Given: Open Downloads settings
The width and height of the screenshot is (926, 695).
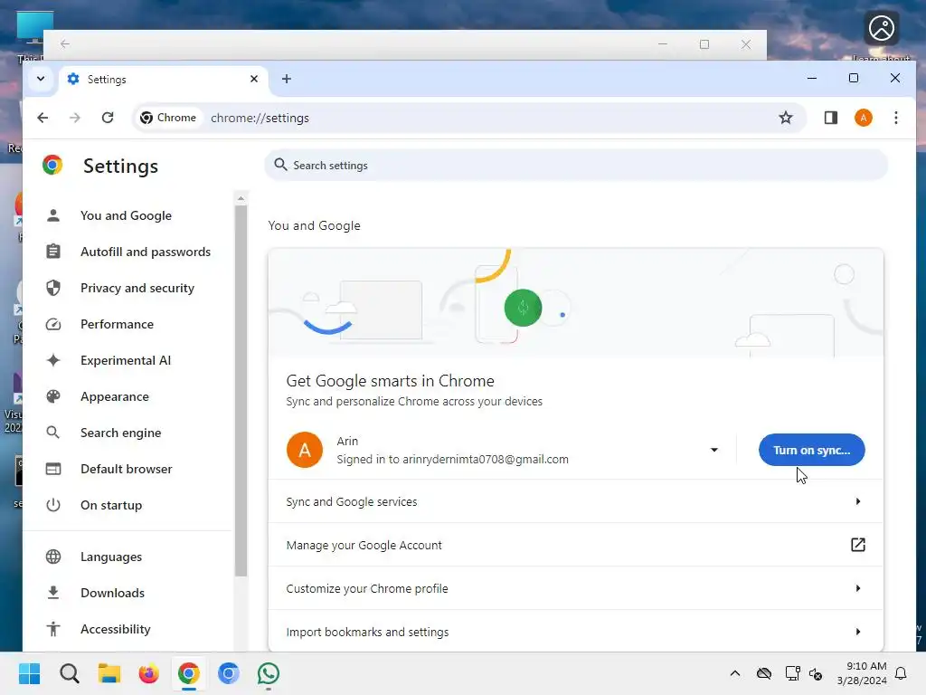Looking at the screenshot, I should coord(112,593).
